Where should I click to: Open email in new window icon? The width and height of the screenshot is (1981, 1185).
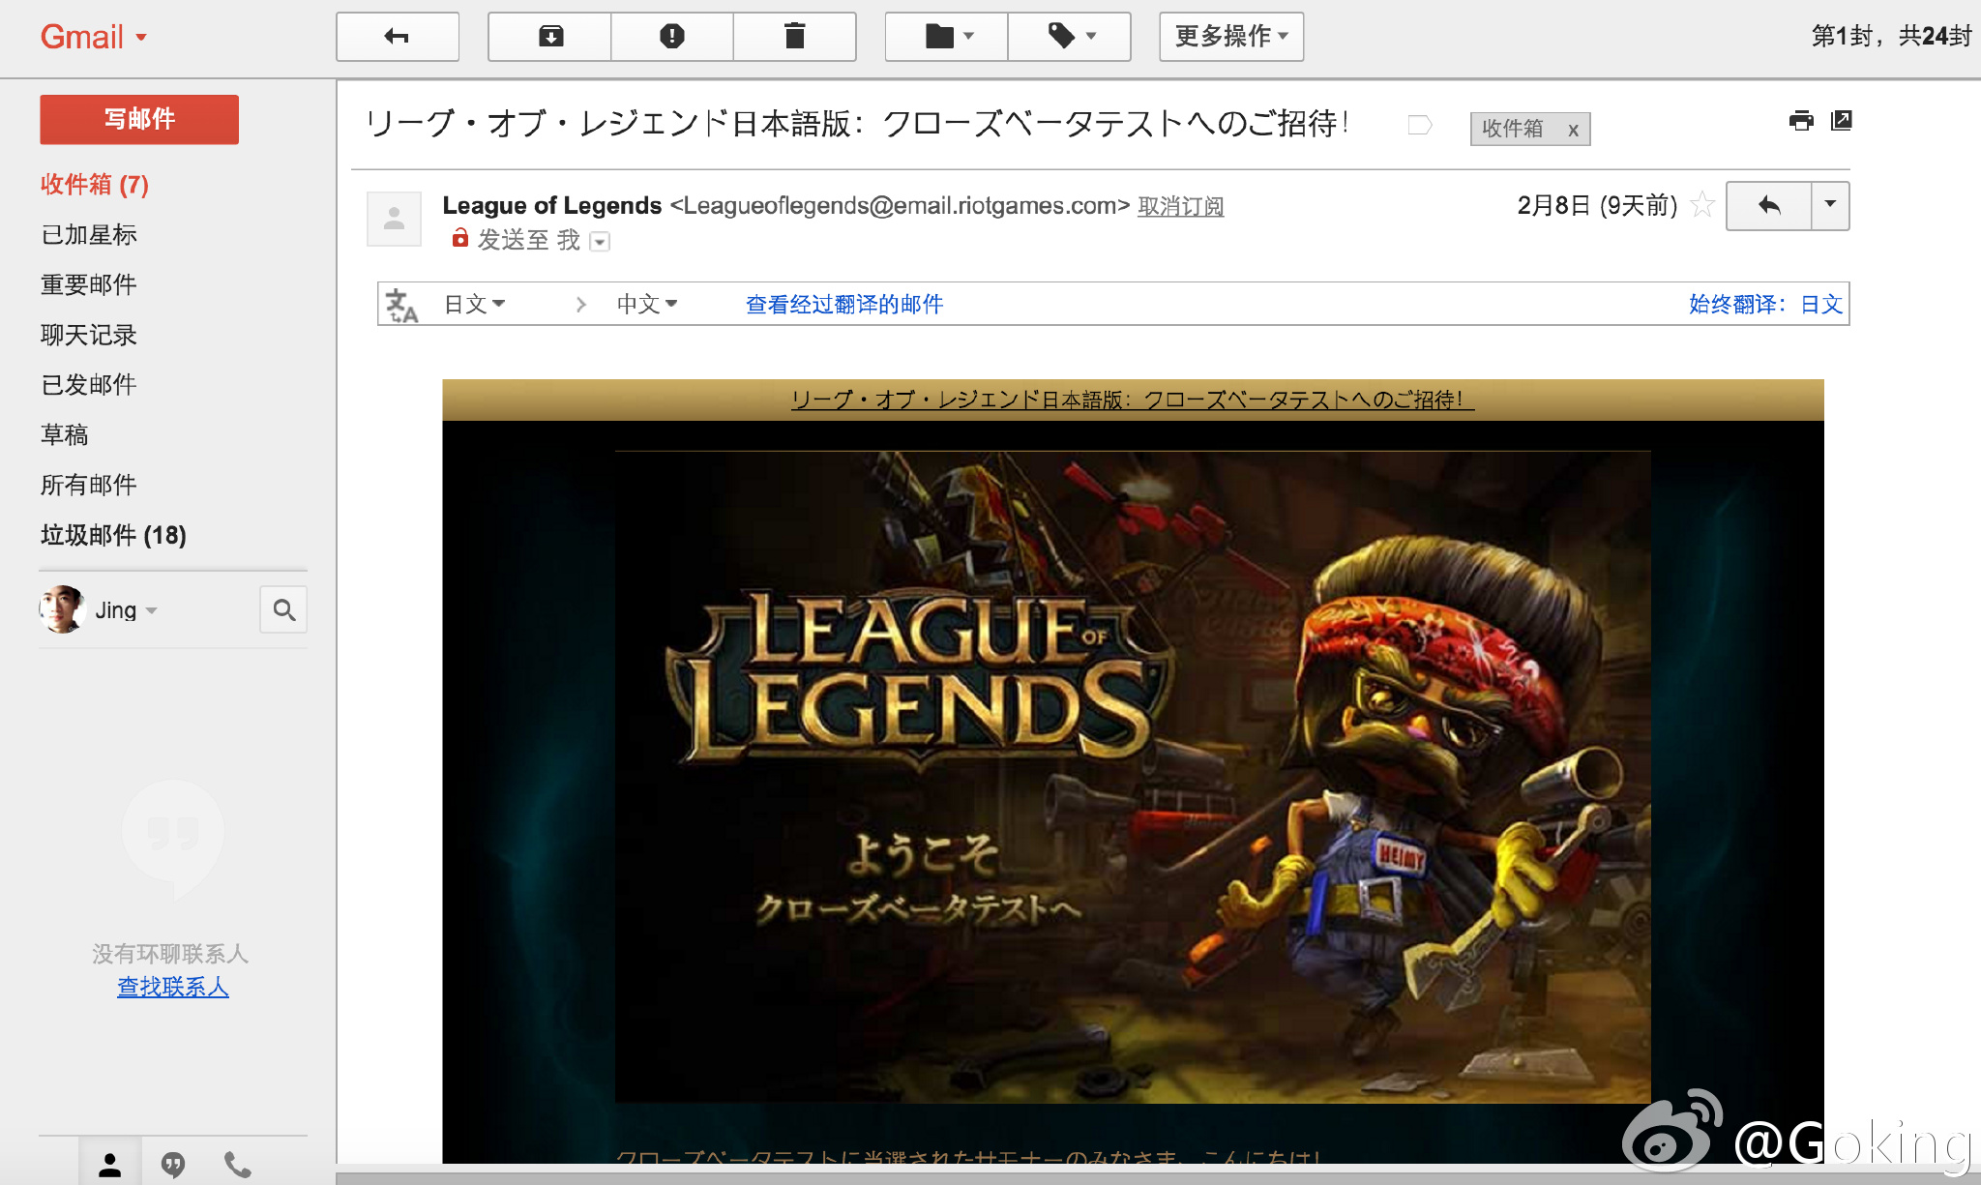1842,121
